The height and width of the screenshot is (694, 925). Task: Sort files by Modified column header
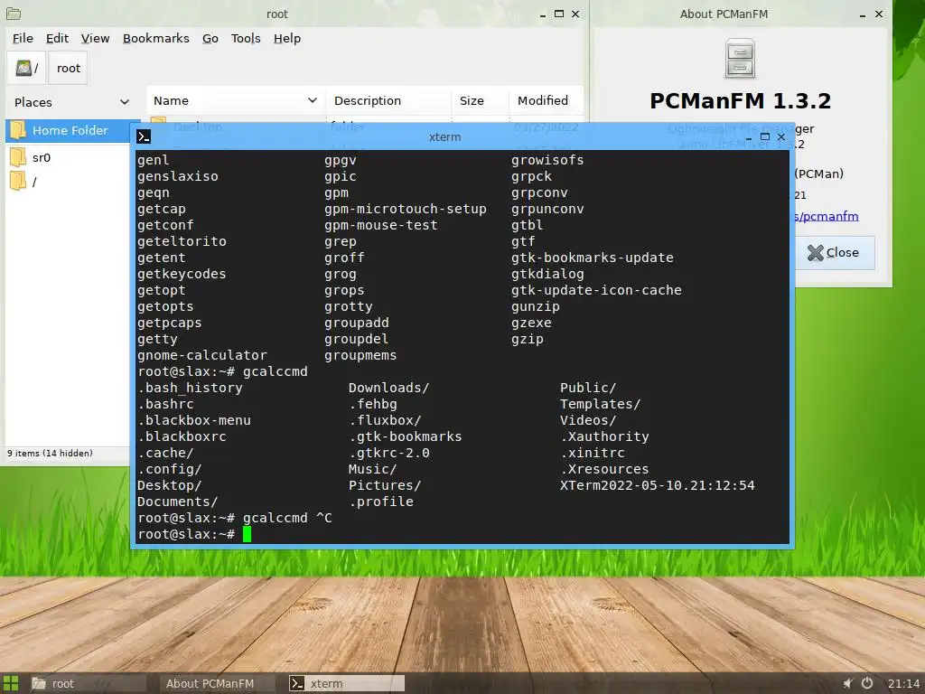point(546,100)
